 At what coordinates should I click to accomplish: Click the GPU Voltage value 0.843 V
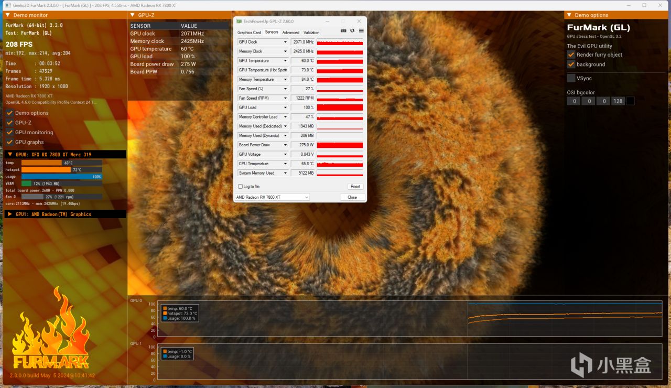pyautogui.click(x=302, y=154)
